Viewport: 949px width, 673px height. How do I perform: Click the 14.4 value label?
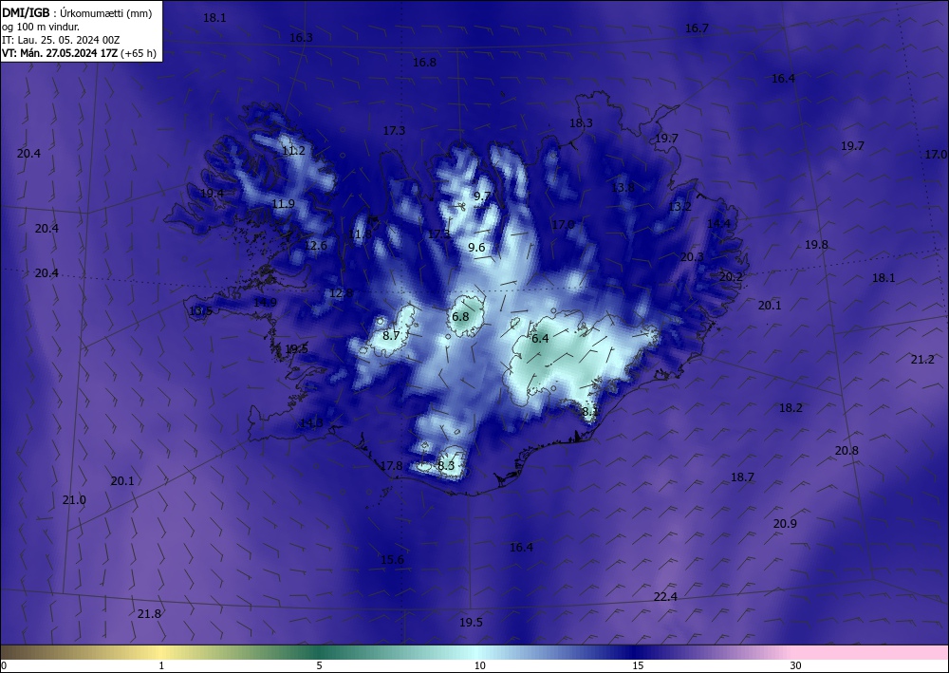coord(719,224)
